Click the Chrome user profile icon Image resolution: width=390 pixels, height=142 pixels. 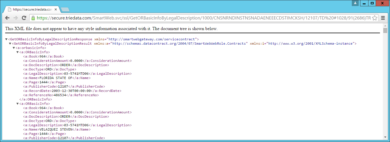356,3
